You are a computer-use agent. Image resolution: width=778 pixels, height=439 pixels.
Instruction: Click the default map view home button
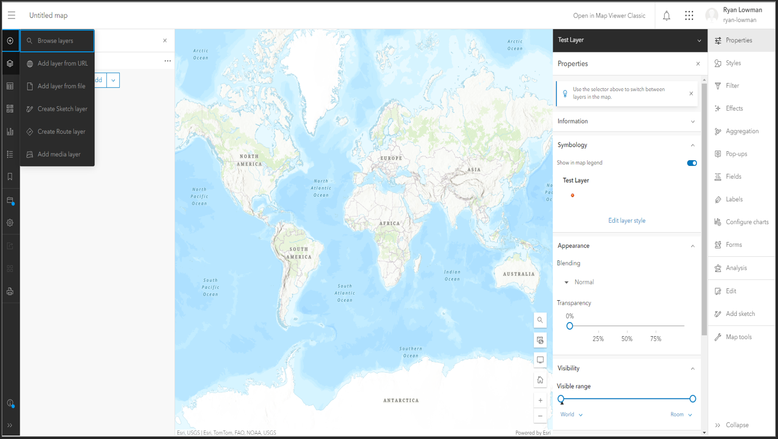(x=540, y=379)
